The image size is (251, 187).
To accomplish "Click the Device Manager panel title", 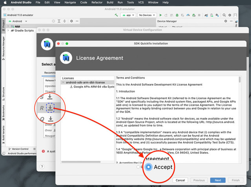I will 167,21.
